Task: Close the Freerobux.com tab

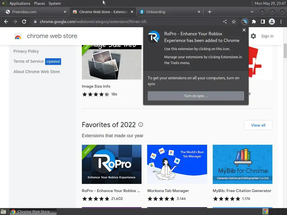Action: [65, 12]
